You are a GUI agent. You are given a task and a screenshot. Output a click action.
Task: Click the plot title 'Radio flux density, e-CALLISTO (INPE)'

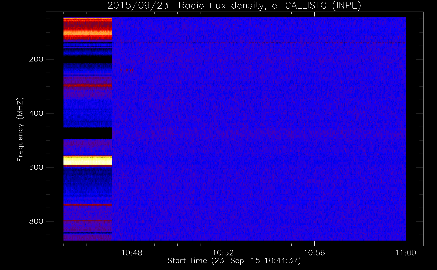270,5
